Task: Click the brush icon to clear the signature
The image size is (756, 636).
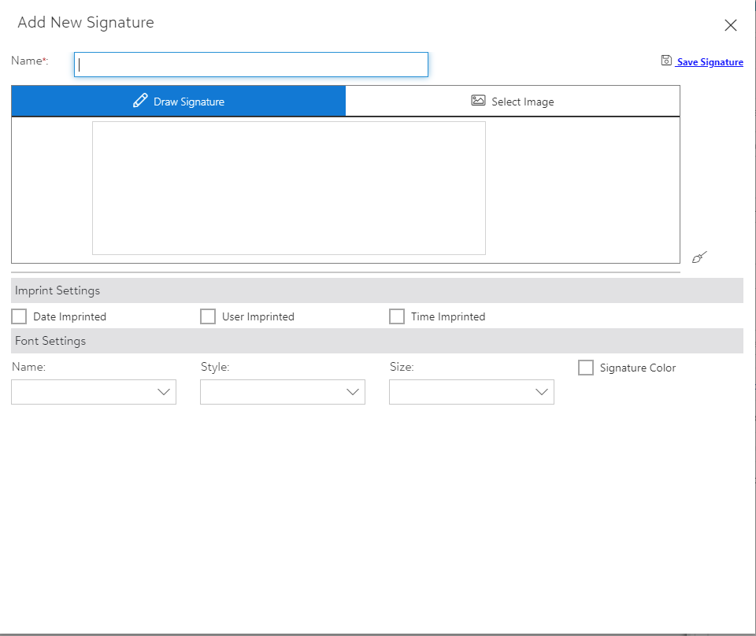Action: 699,257
